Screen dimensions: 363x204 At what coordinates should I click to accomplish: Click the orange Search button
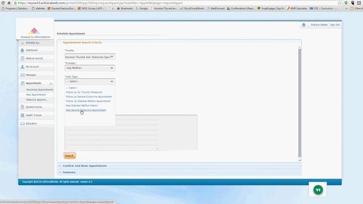[69, 156]
